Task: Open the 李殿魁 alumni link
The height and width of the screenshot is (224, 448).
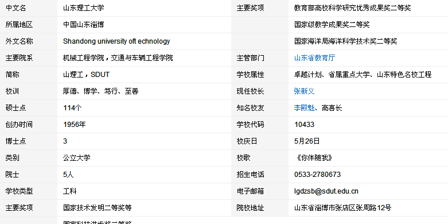Action: click(304, 108)
